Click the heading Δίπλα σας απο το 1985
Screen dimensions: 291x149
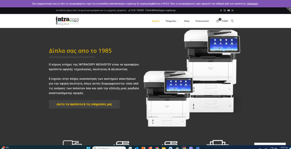tap(80, 51)
